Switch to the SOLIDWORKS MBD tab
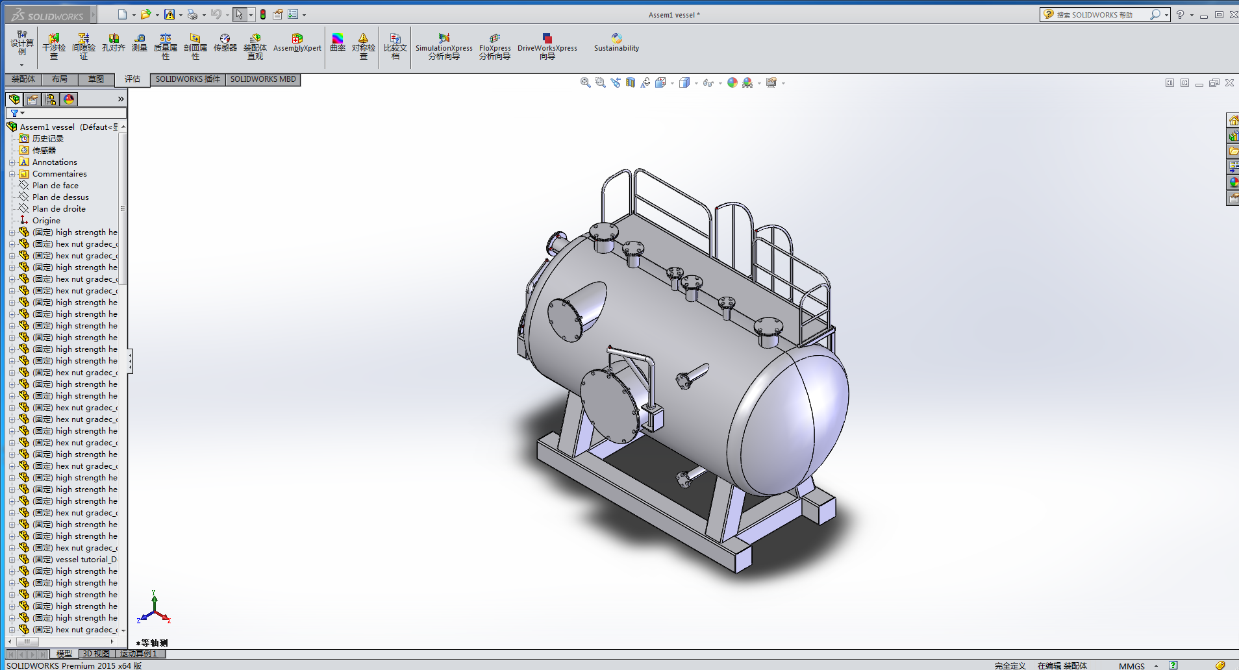 tap(263, 79)
